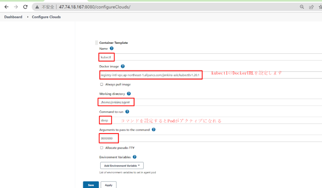Screen dimensions: 322x188
Task: Go forward with the browser forward arrow
Action: click(x=16, y=7)
